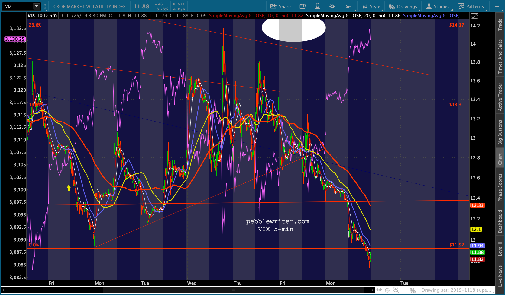Open the Style menu
This screenshot has width=505, height=295.
click(x=371, y=6)
